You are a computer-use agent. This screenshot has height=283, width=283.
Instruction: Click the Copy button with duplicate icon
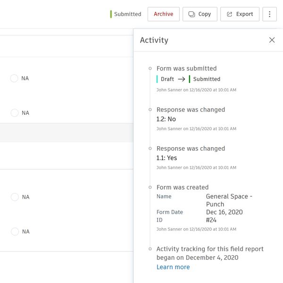tap(200, 14)
